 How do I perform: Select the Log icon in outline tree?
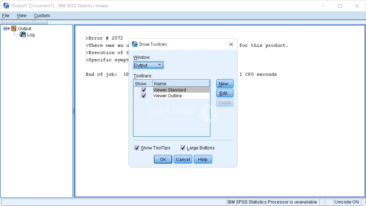pos(23,34)
